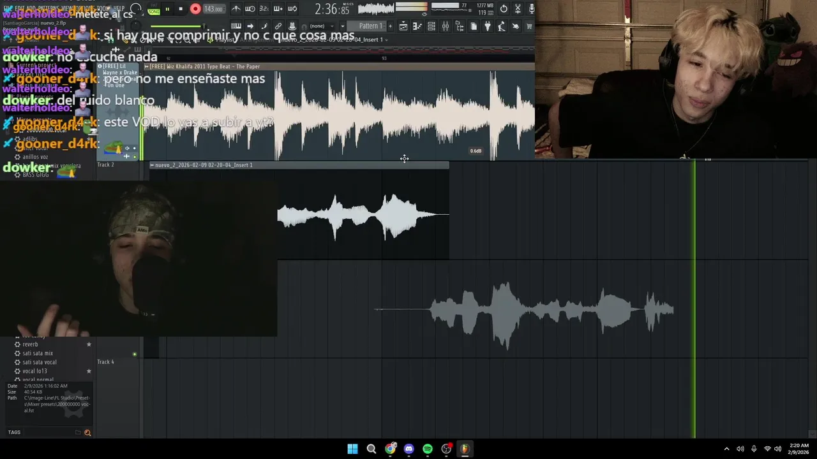
Task: Click the pointing hand icon in the toolbar
Action: tap(516, 26)
